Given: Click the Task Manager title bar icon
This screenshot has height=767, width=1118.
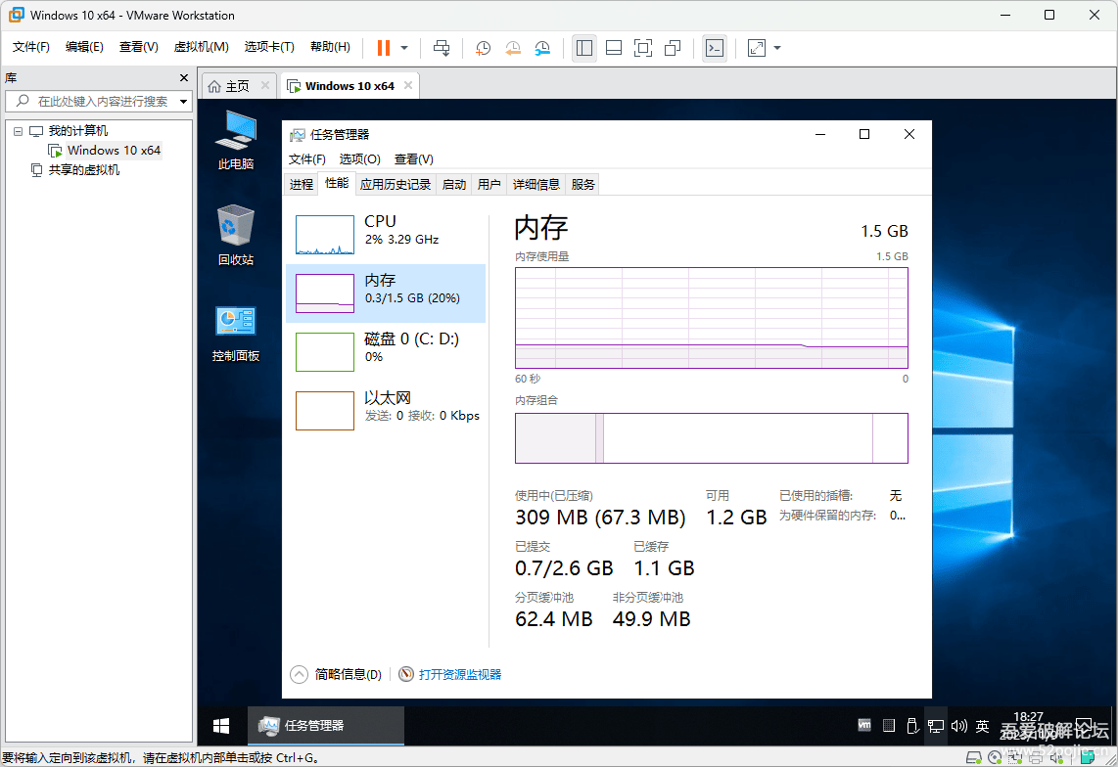Looking at the screenshot, I should 298,135.
